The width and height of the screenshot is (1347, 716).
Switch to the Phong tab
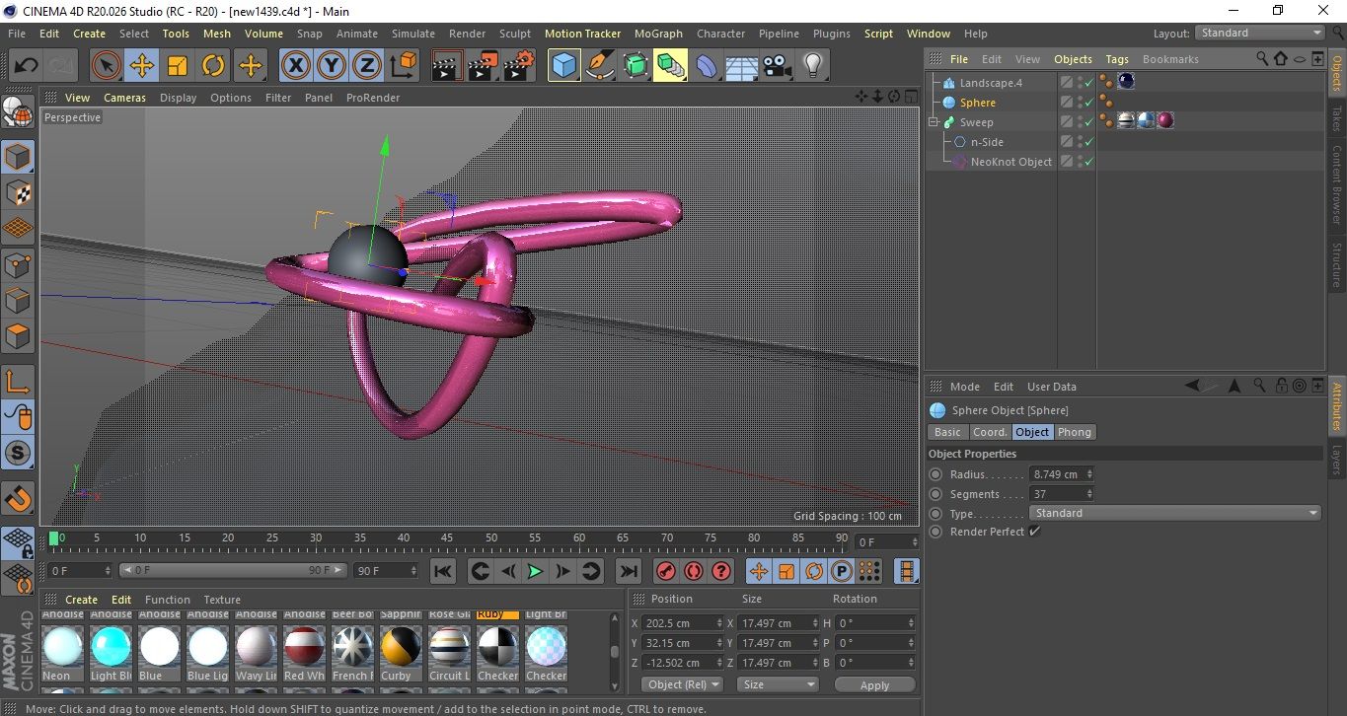pos(1075,432)
